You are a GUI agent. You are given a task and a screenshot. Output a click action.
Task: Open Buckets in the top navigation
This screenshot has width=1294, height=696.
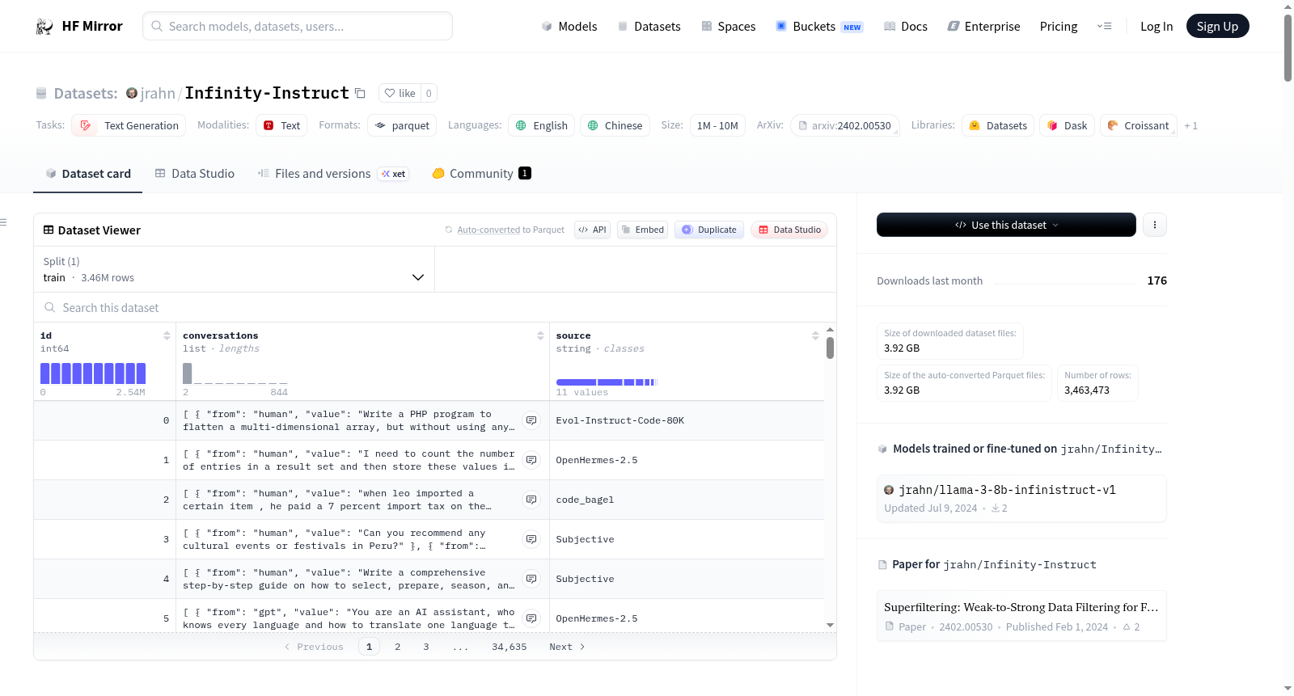coord(819,26)
